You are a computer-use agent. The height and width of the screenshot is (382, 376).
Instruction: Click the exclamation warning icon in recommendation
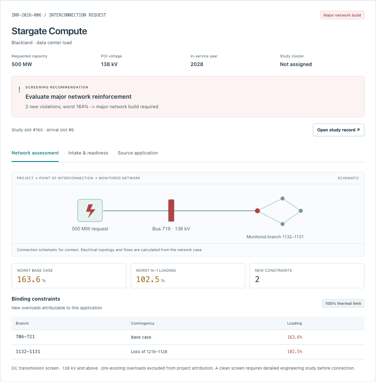19,90
